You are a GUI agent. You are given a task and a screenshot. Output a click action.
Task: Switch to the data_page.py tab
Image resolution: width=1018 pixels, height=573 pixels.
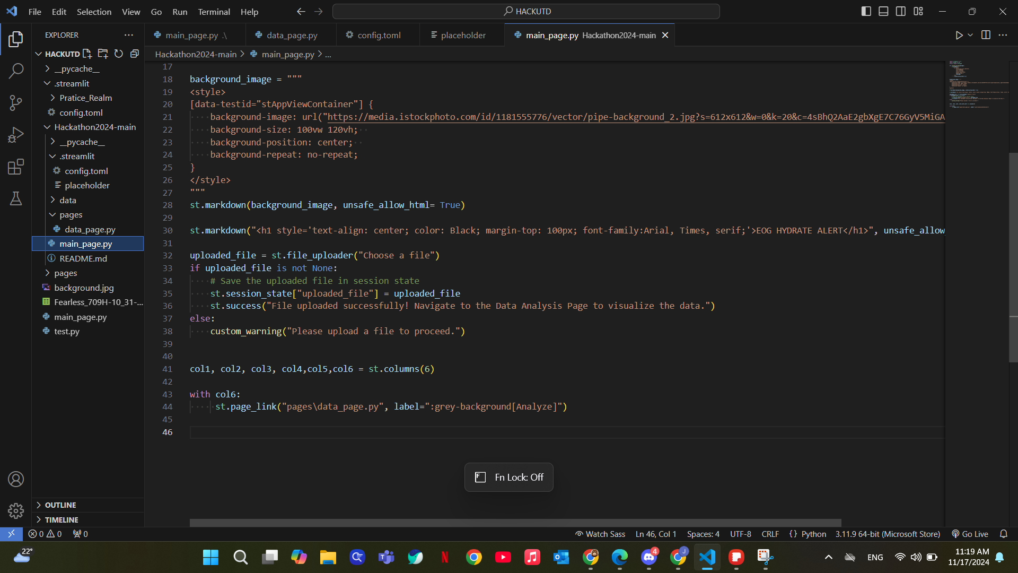[x=292, y=35]
